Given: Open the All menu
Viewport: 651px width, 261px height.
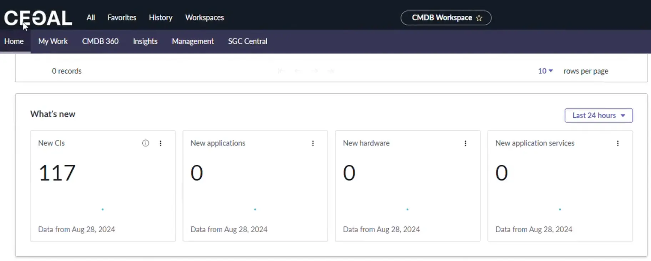Looking at the screenshot, I should point(91,17).
